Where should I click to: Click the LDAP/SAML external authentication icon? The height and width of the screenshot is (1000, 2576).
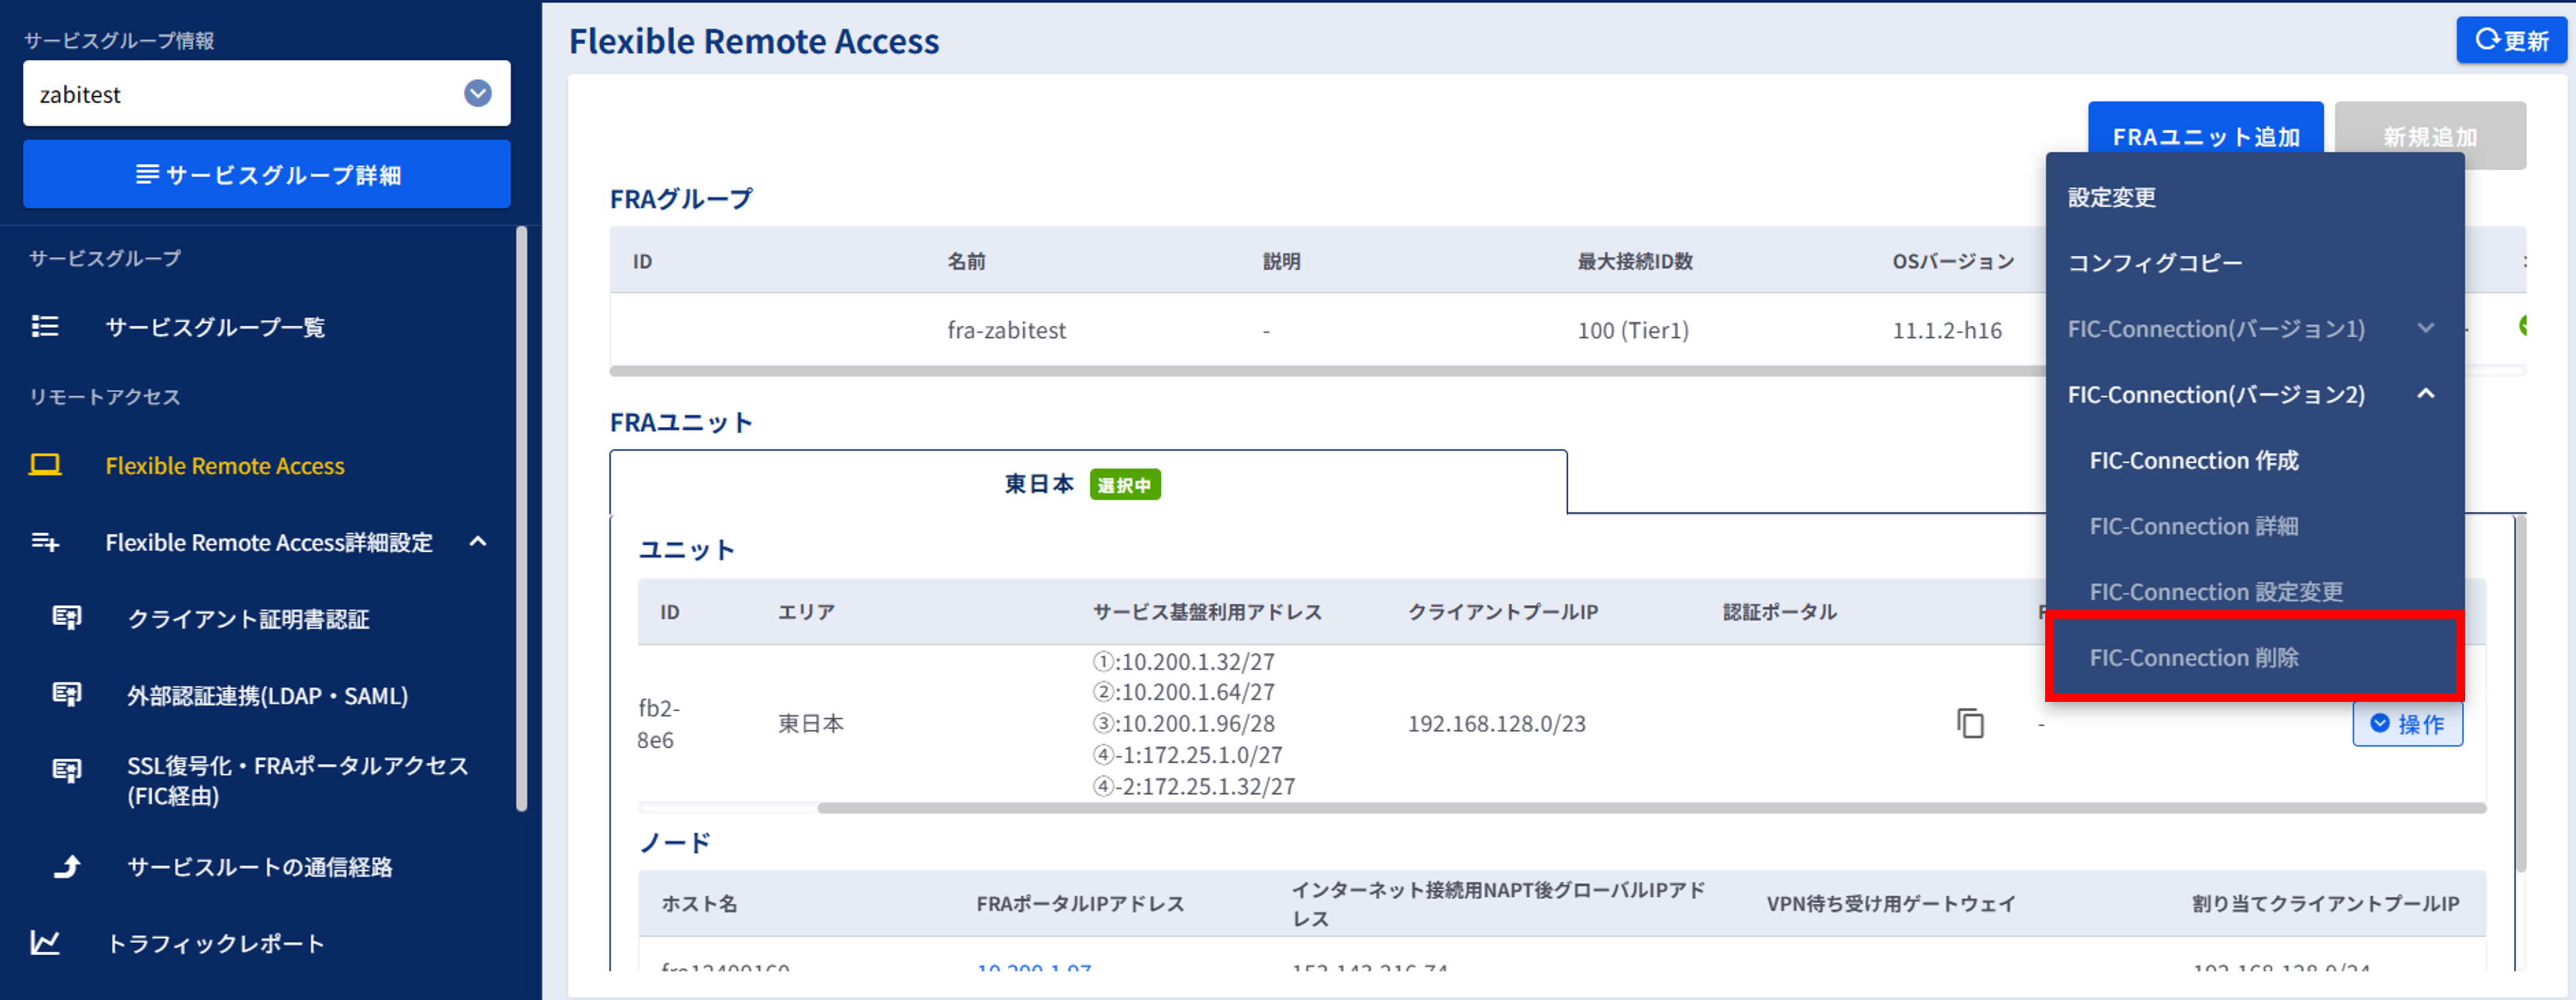click(x=67, y=694)
